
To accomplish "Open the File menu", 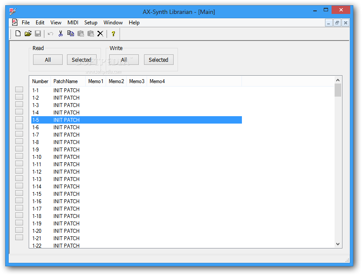I will click(26, 23).
